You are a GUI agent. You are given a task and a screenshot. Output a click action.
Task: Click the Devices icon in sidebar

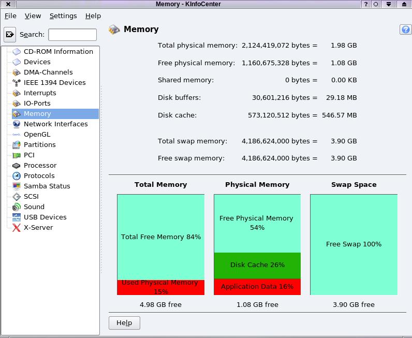tap(16, 62)
